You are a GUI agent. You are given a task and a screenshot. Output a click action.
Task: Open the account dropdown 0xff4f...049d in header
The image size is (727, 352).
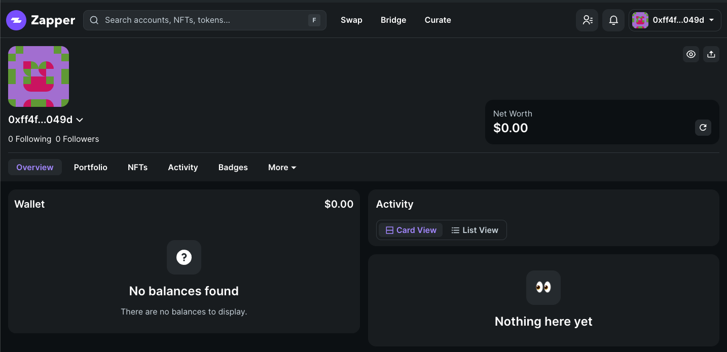[675, 20]
